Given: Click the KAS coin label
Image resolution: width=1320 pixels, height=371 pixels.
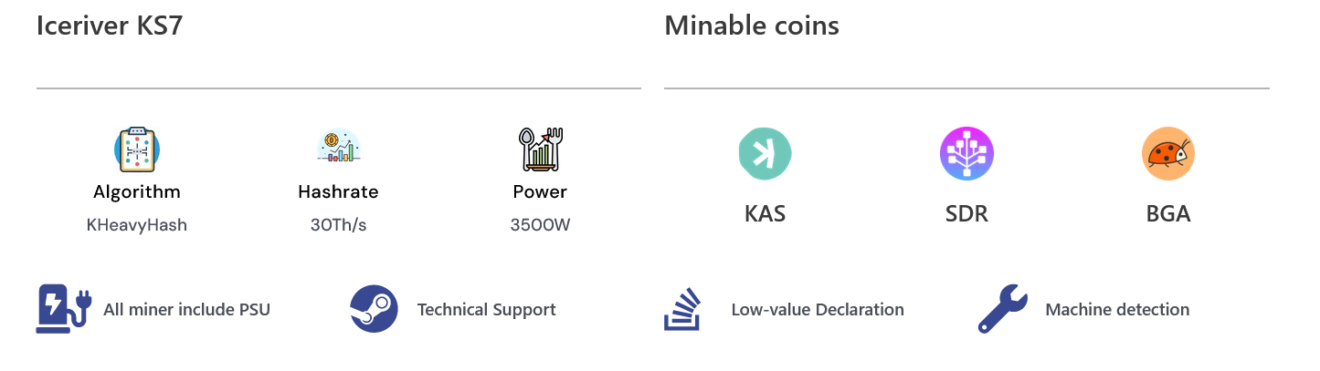Looking at the screenshot, I should (765, 215).
